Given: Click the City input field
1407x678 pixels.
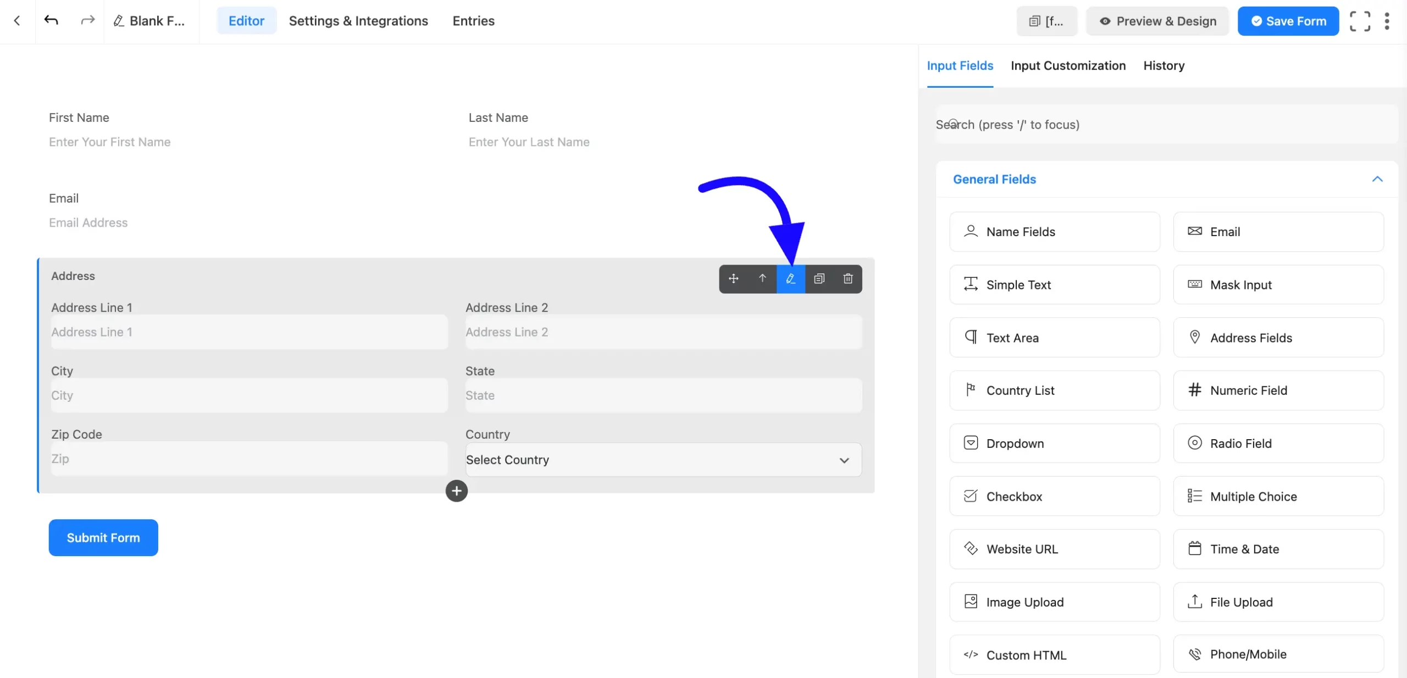Looking at the screenshot, I should [x=250, y=395].
